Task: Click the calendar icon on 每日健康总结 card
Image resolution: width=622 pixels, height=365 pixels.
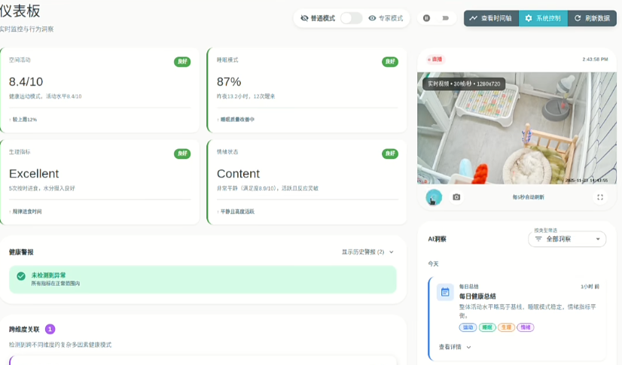Action: click(445, 292)
